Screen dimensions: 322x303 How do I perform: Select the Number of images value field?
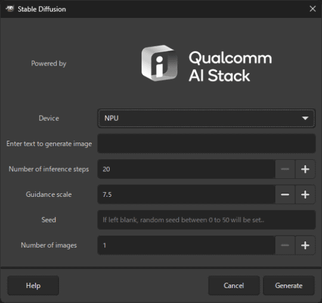[186, 245]
